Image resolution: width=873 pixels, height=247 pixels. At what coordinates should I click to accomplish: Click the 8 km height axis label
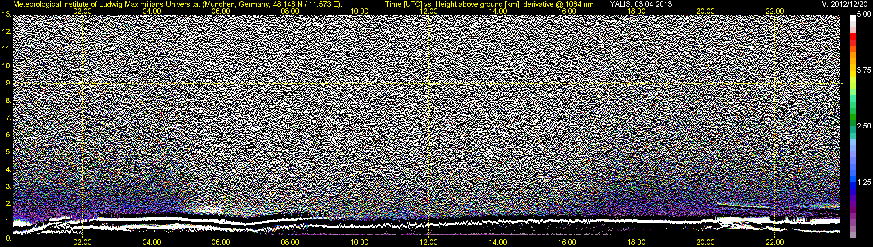[x=8, y=101]
